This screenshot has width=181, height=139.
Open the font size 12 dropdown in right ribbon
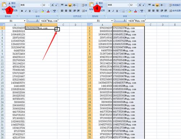(x=136, y=5)
